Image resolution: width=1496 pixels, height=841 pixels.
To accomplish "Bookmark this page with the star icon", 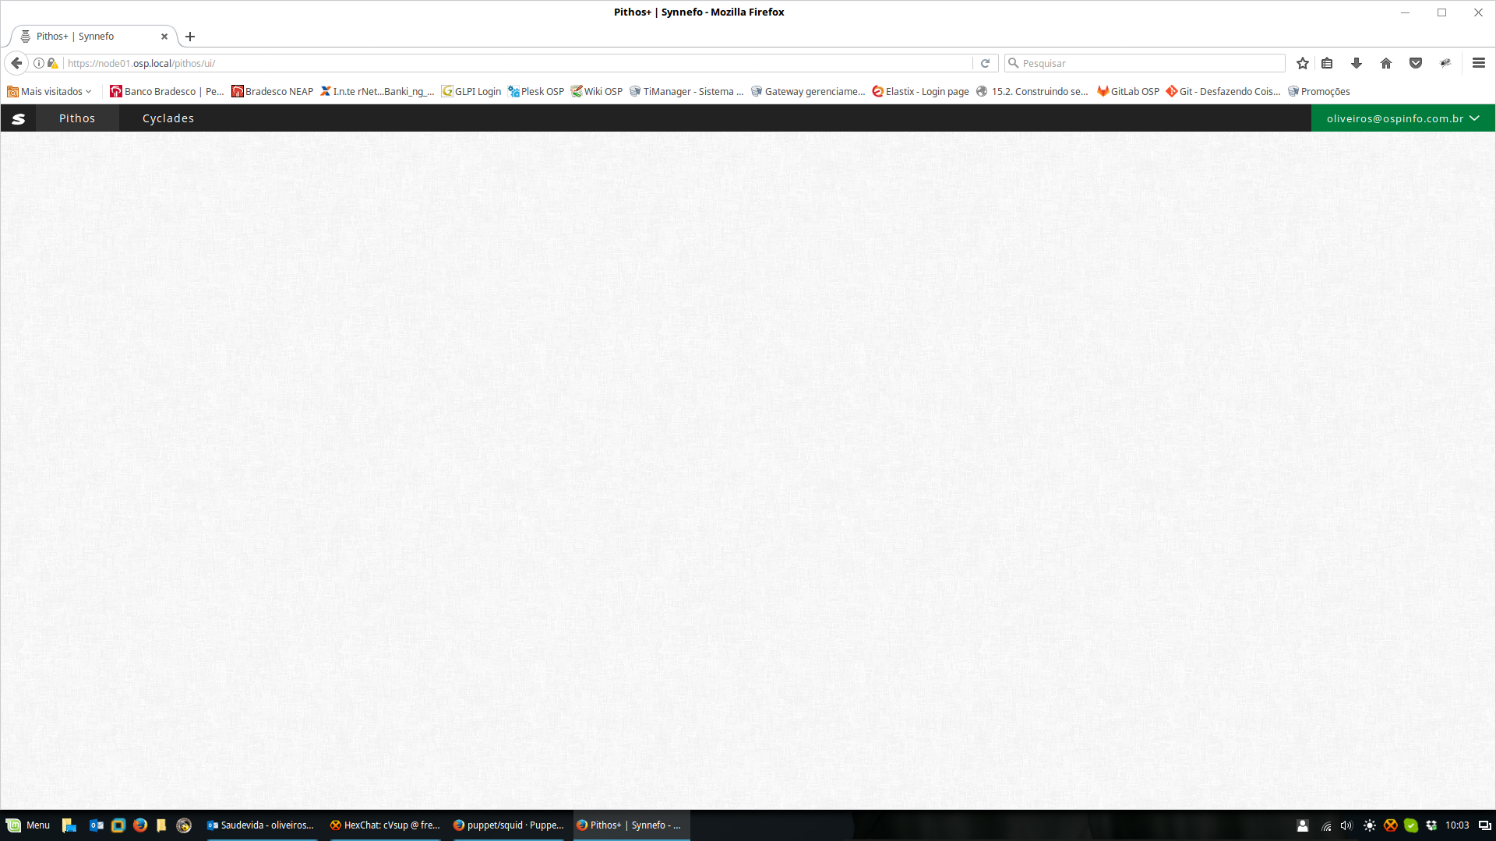I will [x=1303, y=63].
